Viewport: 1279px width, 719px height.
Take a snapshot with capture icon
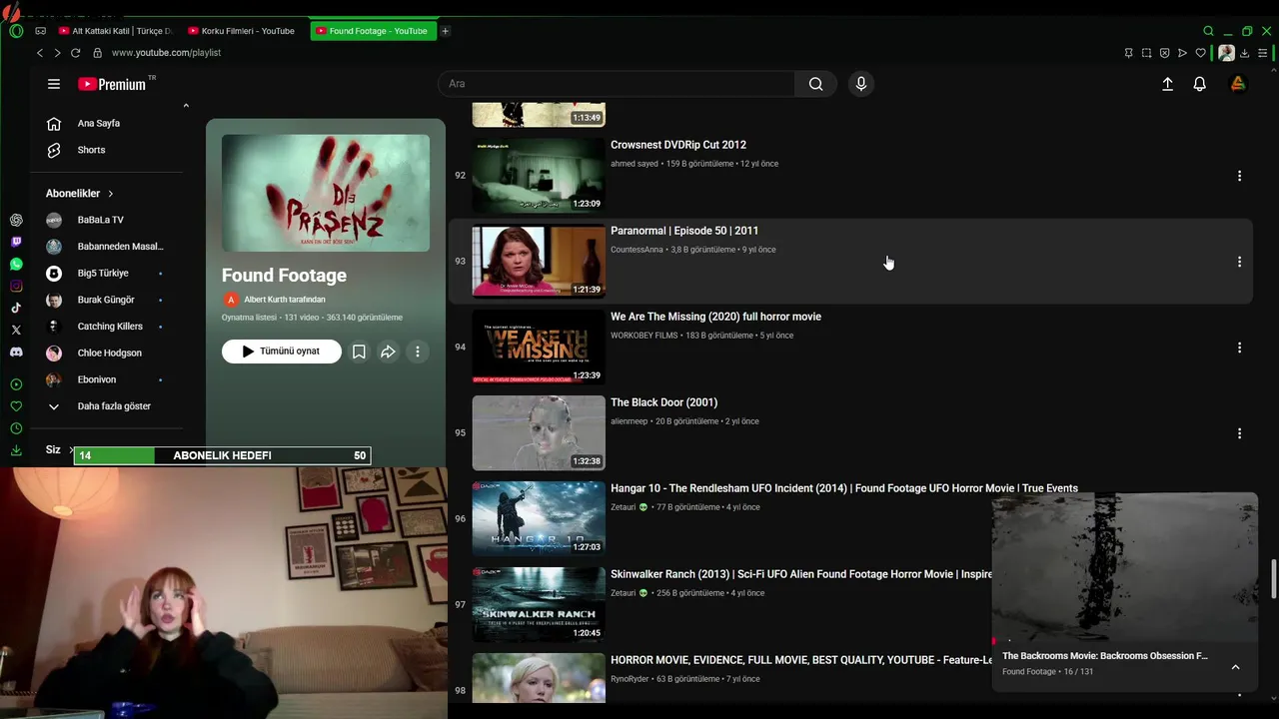[x=1147, y=53]
